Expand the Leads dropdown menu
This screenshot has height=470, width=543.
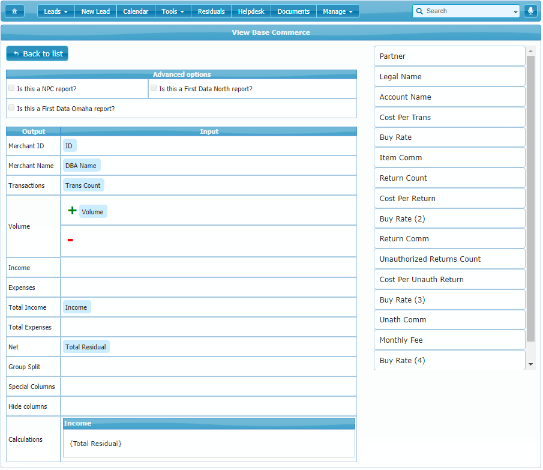pos(56,11)
